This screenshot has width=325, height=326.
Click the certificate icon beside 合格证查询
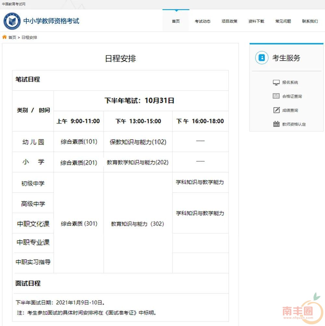276,96
